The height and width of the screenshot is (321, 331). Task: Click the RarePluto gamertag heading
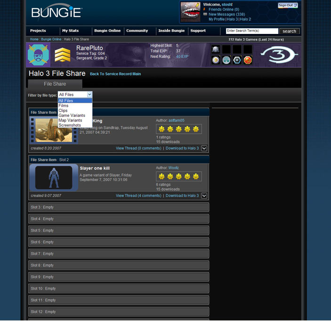[x=89, y=48]
